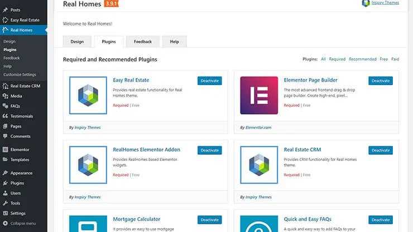Filter plugins by Required
This screenshot has height=232, width=413.
click(x=337, y=59)
